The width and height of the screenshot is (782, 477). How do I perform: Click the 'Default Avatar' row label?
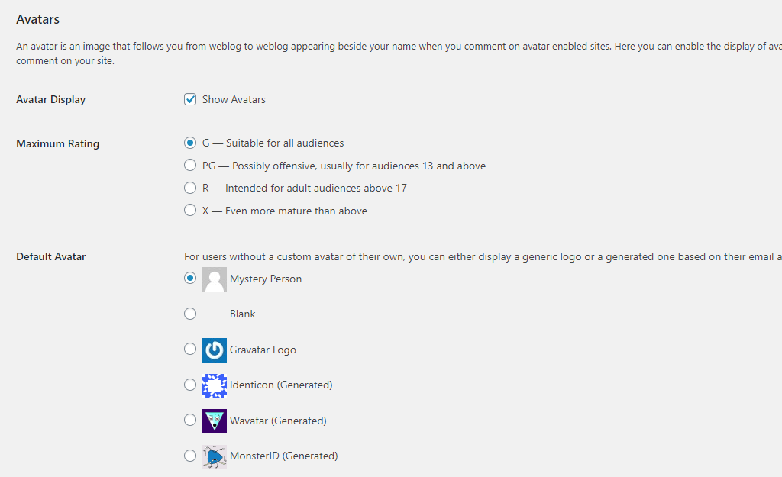click(x=51, y=256)
